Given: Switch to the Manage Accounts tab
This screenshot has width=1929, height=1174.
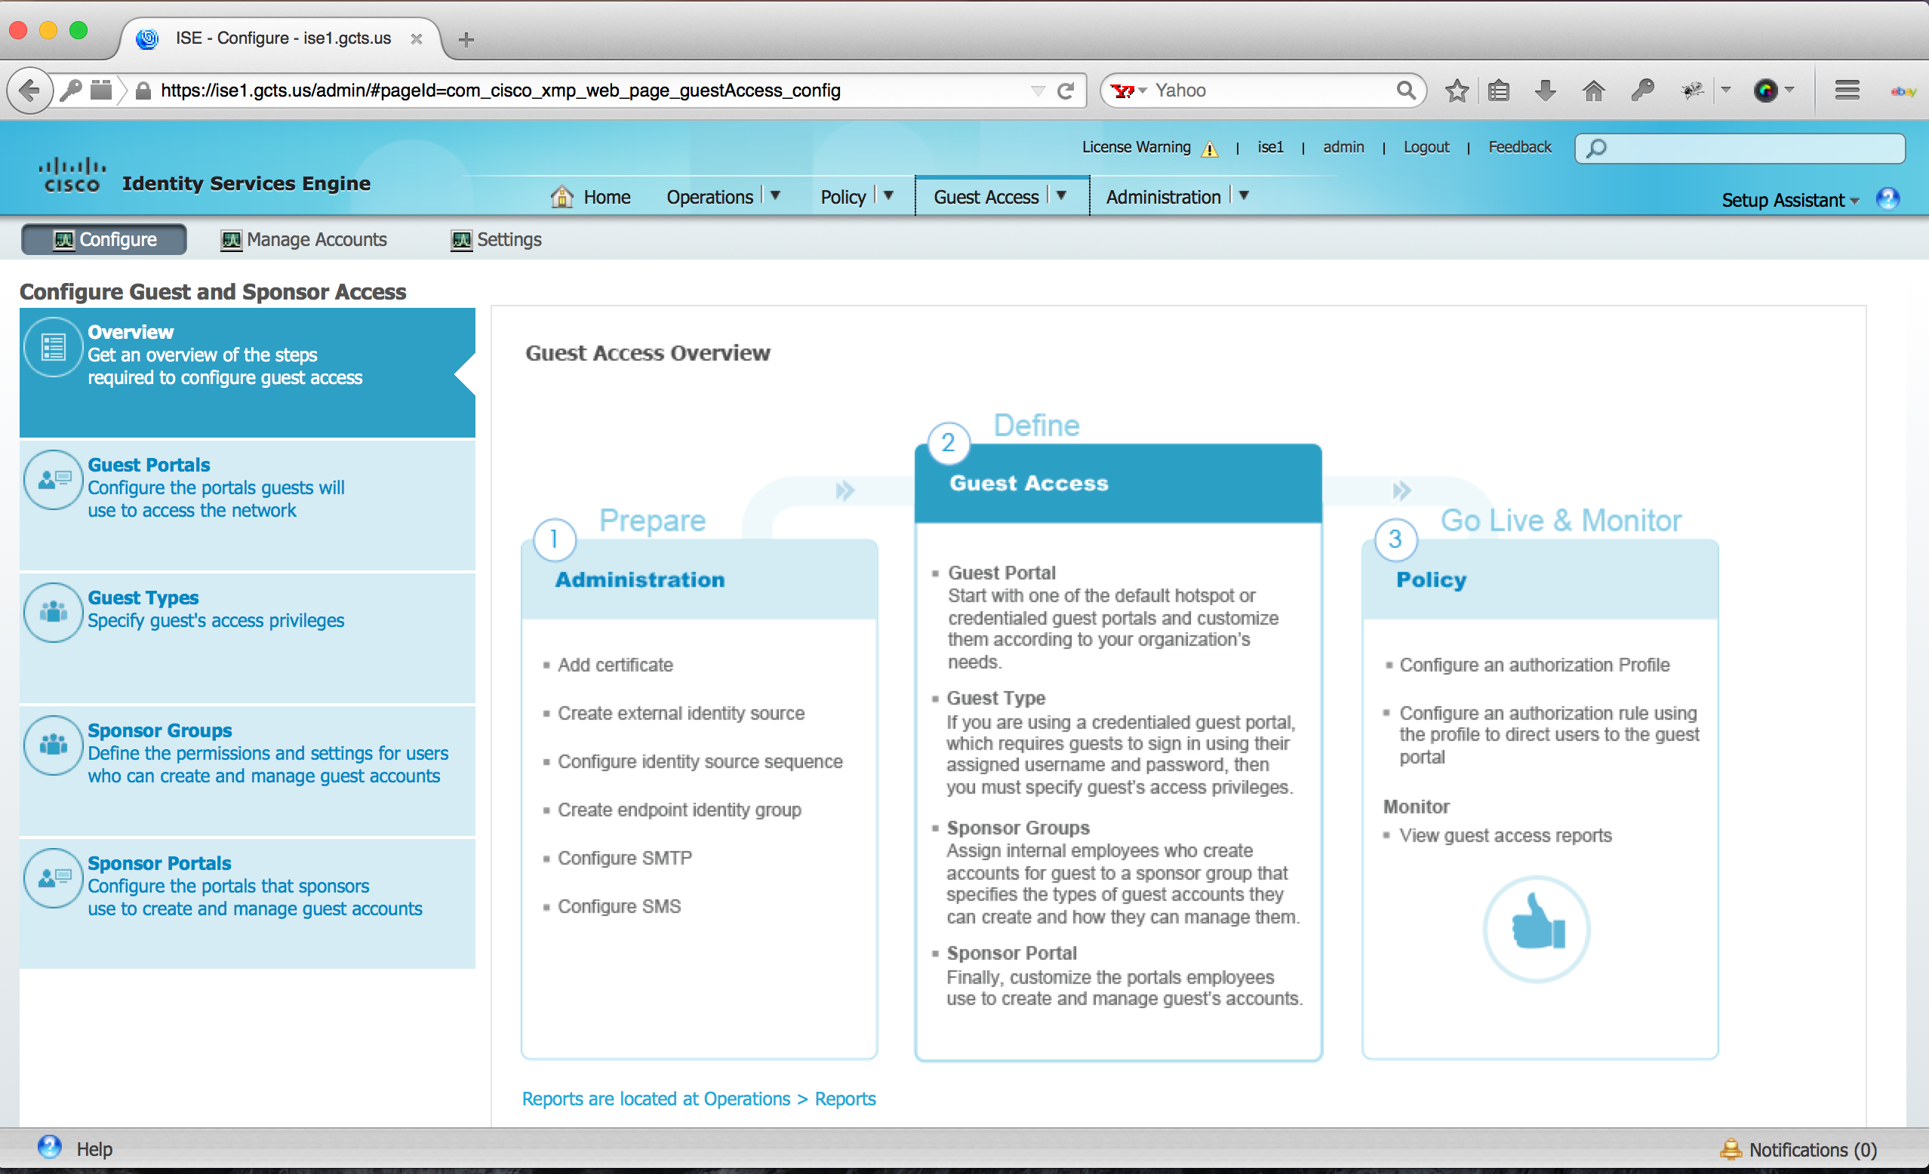Looking at the screenshot, I should coord(303,239).
